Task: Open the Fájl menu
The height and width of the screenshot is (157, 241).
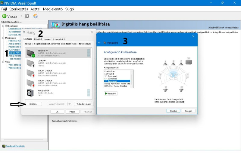Action: coord(4,9)
